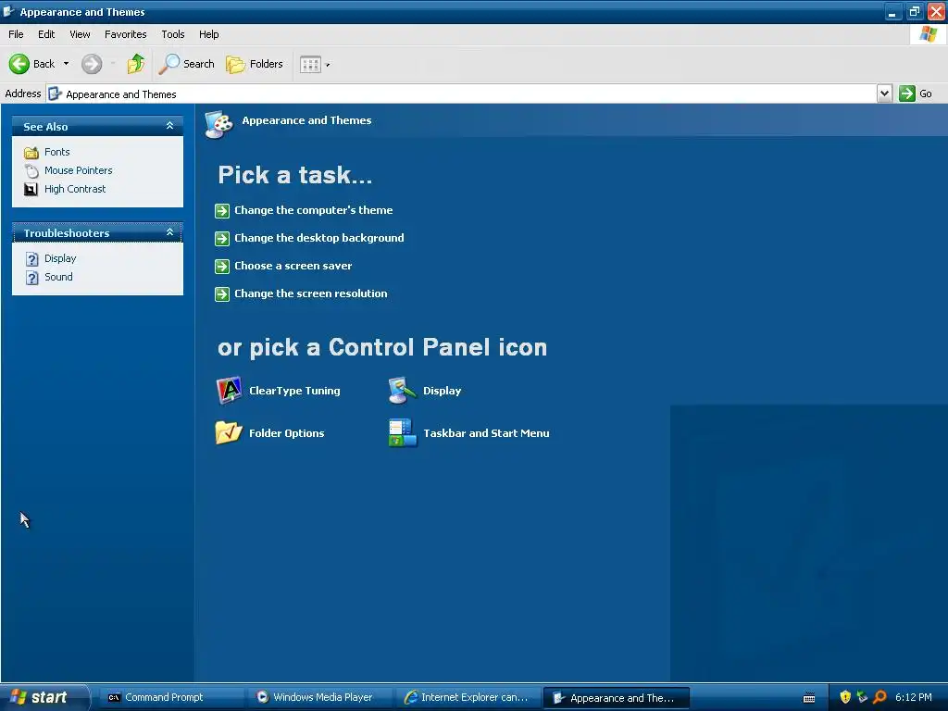Click arrow icon beside Choose a screen saver
The width and height of the screenshot is (948, 711).
222,266
